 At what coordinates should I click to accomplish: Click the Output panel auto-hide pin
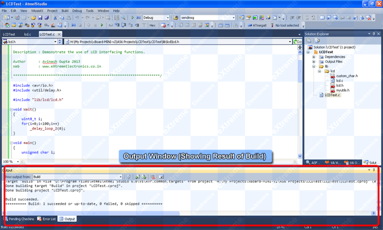click(374, 170)
